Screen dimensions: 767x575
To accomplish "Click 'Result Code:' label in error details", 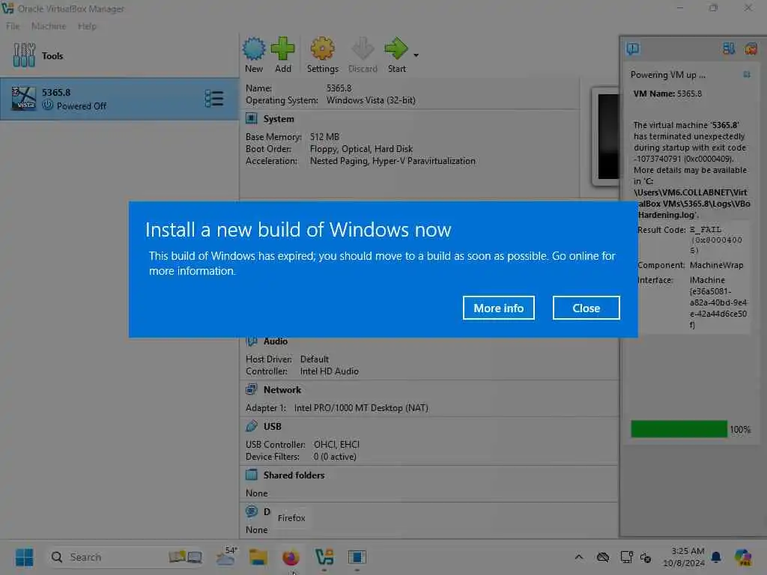I will pos(661,230).
